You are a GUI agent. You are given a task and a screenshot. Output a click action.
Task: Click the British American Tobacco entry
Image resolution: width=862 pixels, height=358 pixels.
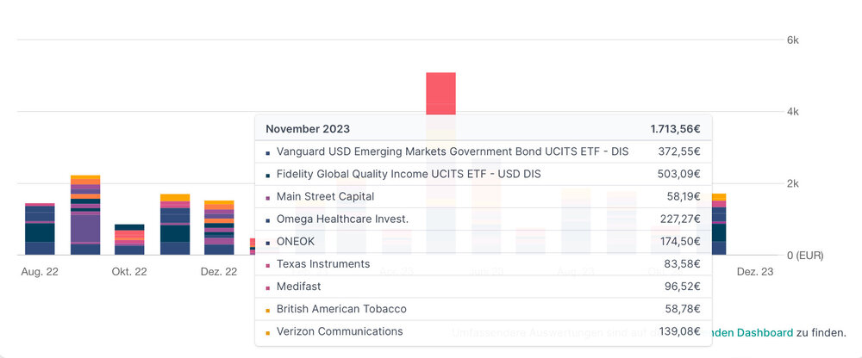point(341,309)
